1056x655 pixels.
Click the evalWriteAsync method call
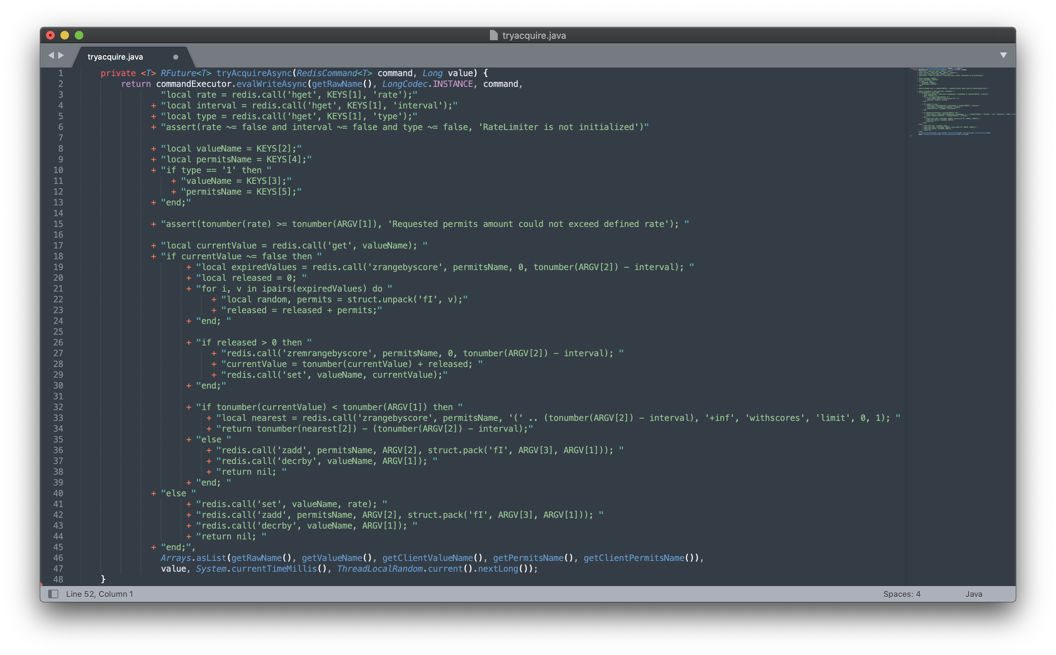(x=271, y=84)
